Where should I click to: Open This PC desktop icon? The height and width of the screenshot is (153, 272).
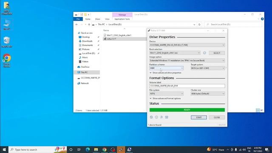click(x=7, y=25)
